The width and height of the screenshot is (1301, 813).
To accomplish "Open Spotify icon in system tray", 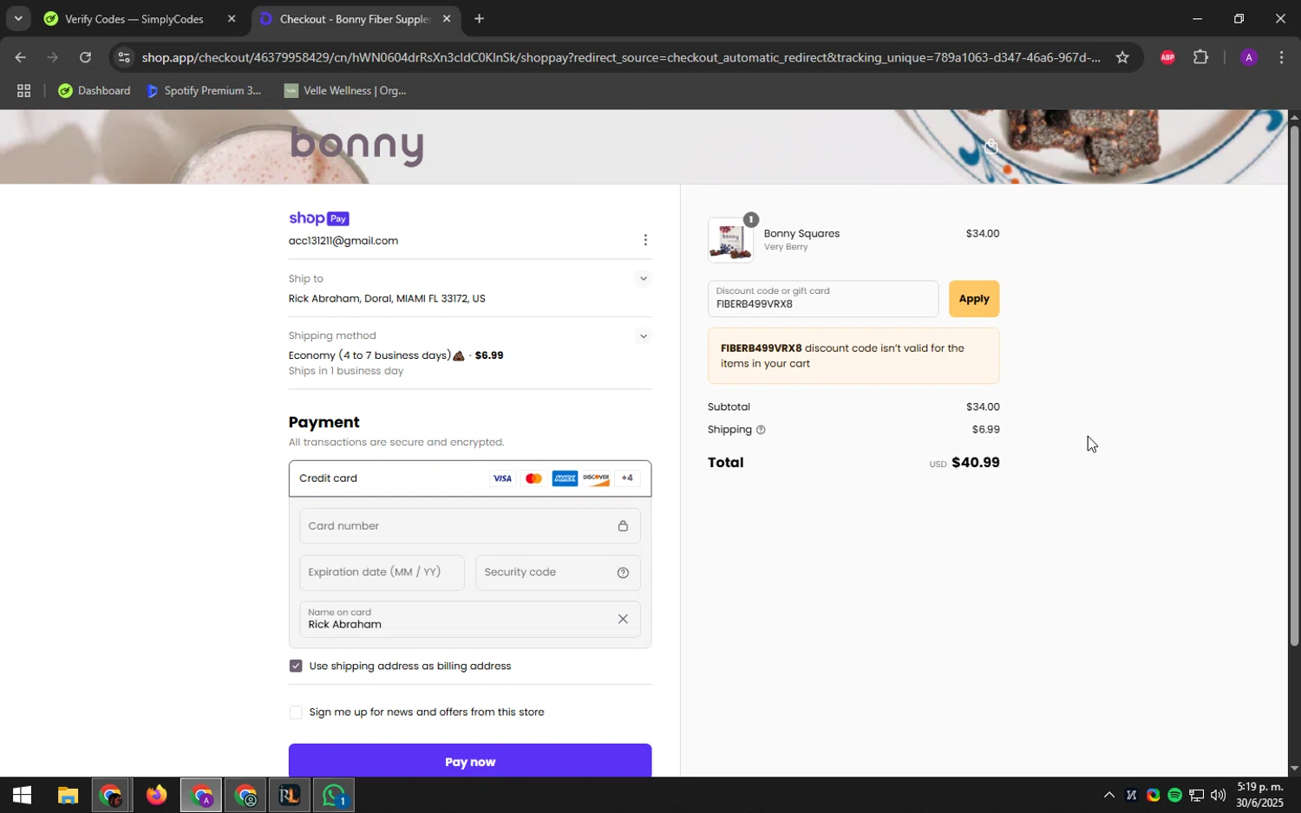I will tap(1174, 796).
